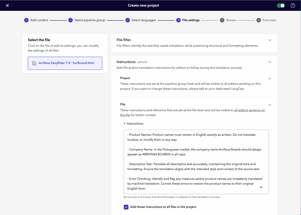Click inside the file instructions text box
301x215 pixels.
click(196, 162)
